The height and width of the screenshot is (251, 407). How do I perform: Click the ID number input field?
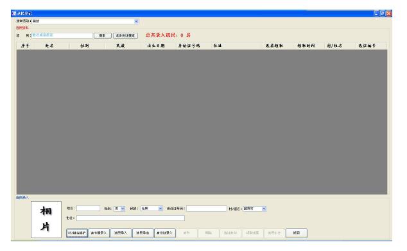click(206, 209)
